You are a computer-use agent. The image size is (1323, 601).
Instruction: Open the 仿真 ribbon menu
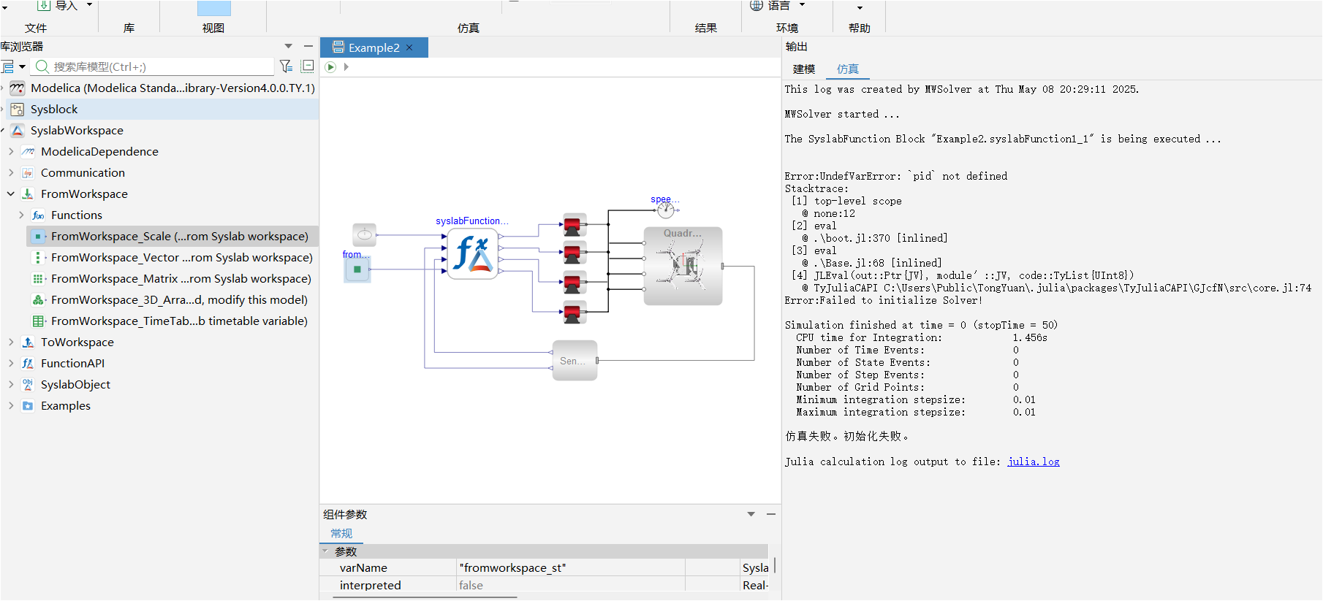[469, 28]
